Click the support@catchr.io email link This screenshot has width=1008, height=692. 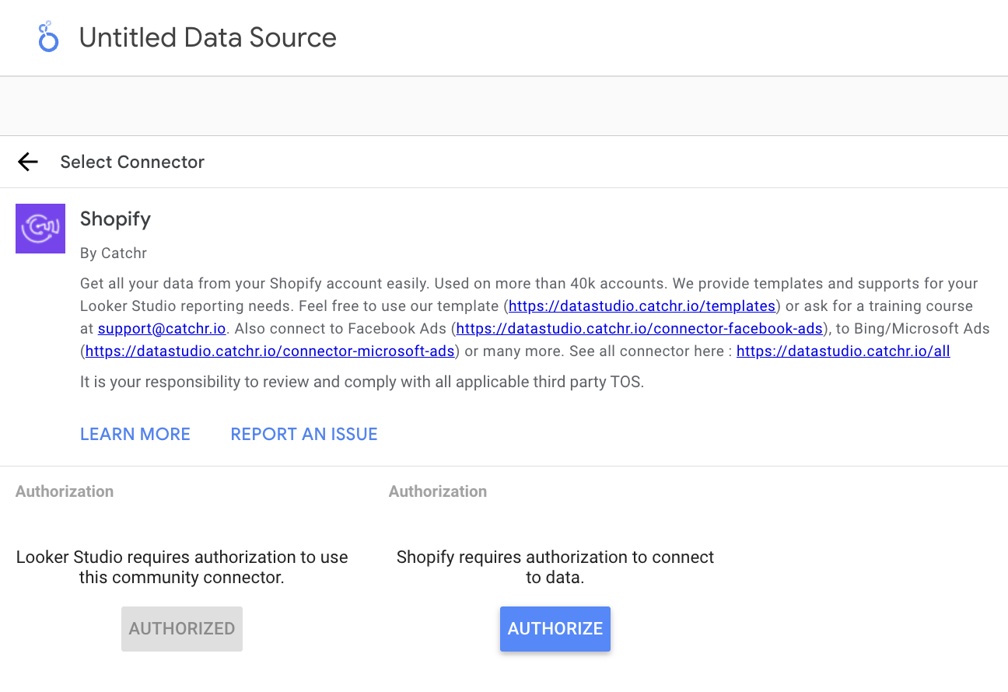click(x=161, y=328)
